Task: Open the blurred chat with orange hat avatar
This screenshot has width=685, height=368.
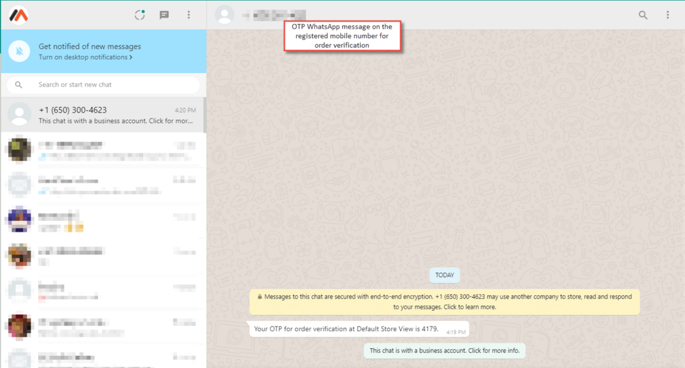Action: tap(103, 256)
